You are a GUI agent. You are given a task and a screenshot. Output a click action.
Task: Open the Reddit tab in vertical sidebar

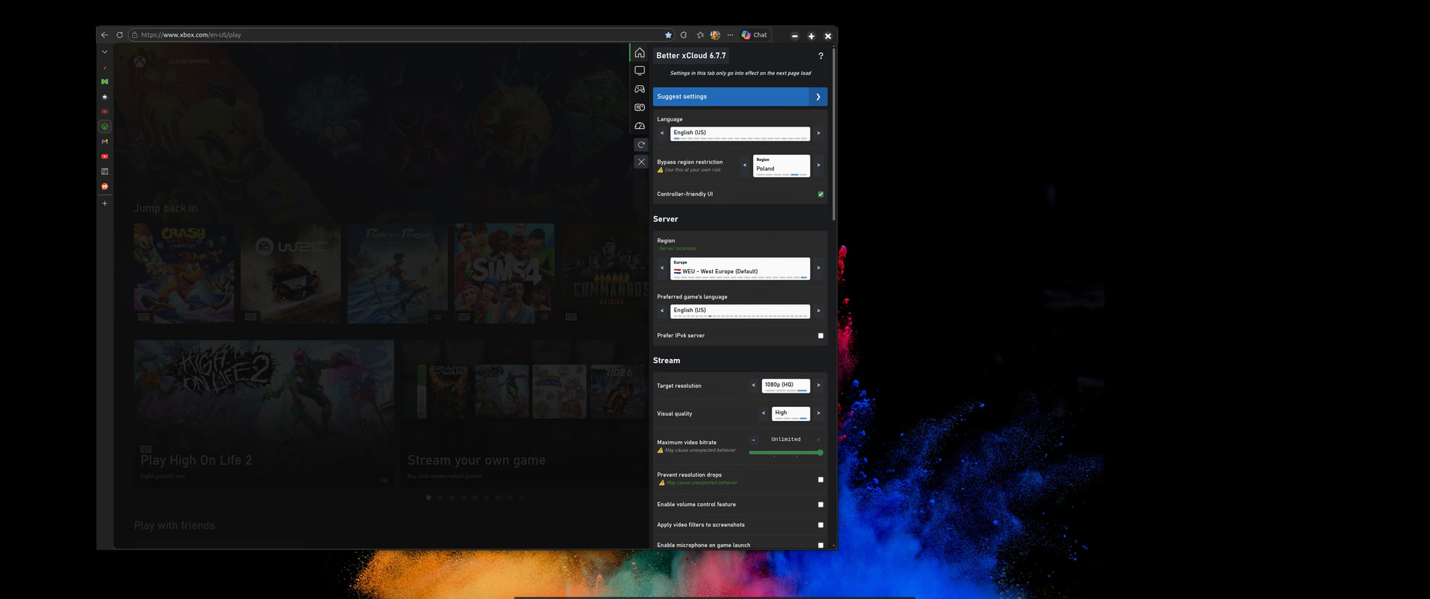pyautogui.click(x=105, y=186)
